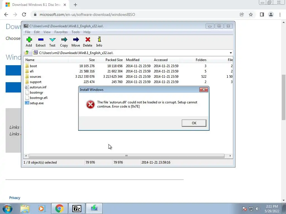Select the bootmgr file
The width and height of the screenshot is (286, 214).
[x=34, y=93]
